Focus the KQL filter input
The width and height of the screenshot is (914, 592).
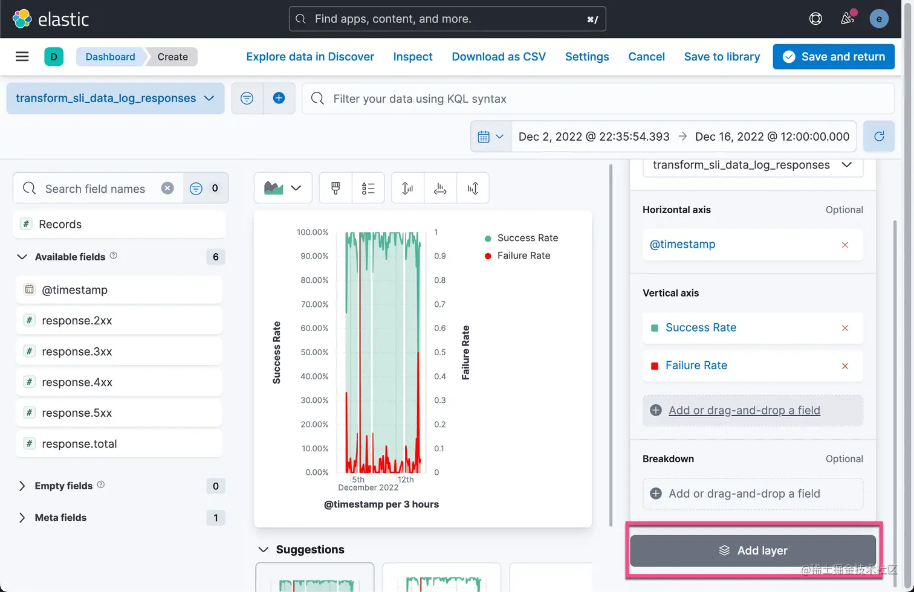(x=598, y=98)
